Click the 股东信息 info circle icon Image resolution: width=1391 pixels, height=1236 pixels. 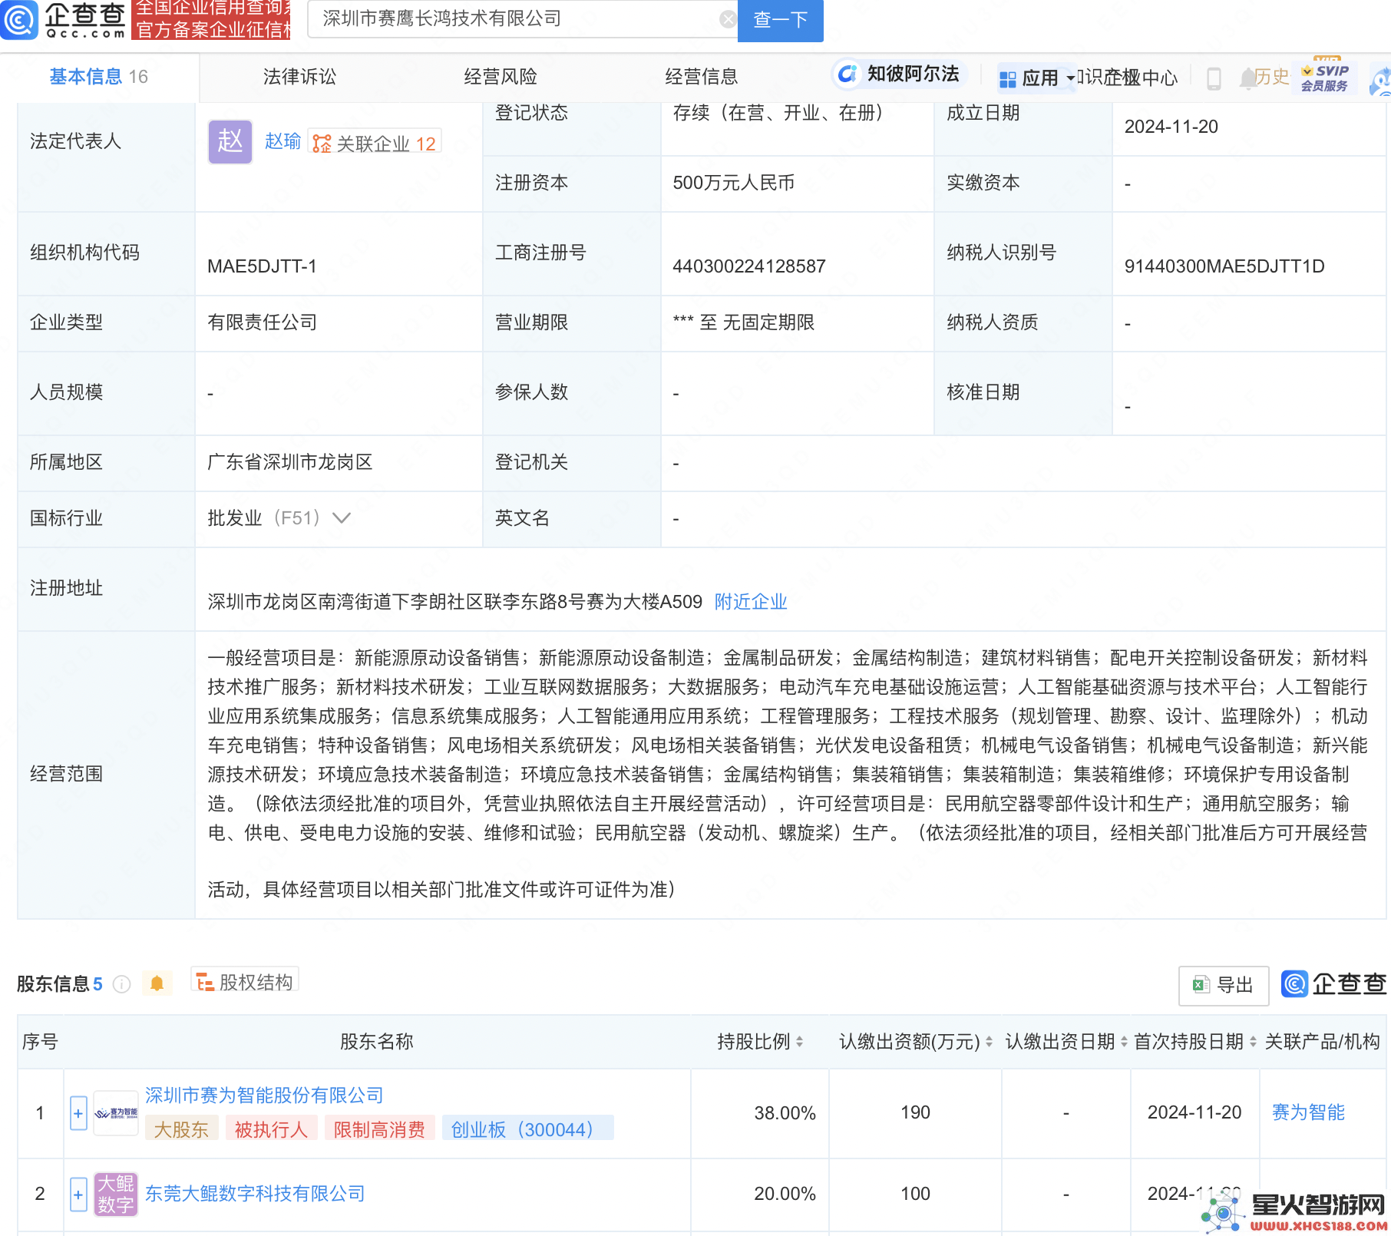click(x=121, y=983)
